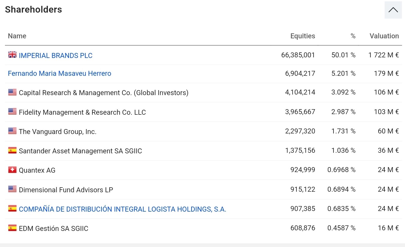
Task: Collapse the Shareholders section with chevron
Action: point(393,10)
